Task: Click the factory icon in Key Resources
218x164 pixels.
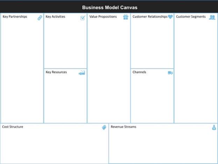Action: pos(82,73)
